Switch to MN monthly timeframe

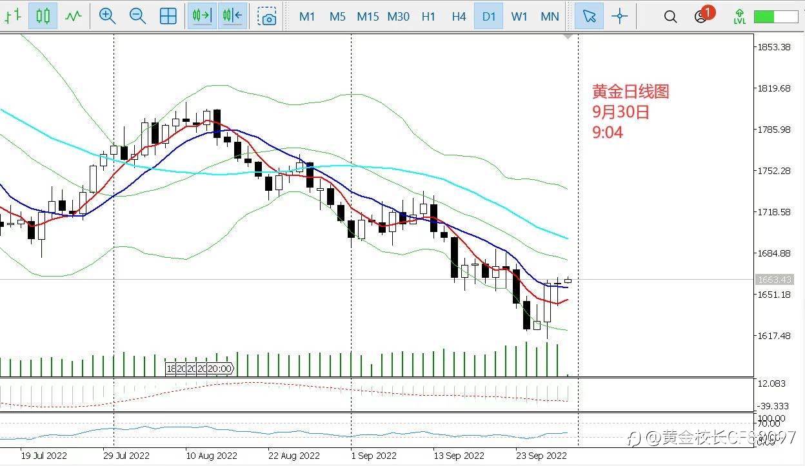(x=550, y=17)
